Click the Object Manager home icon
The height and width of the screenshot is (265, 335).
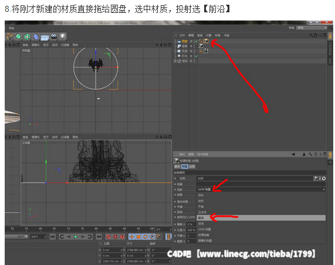point(315,35)
